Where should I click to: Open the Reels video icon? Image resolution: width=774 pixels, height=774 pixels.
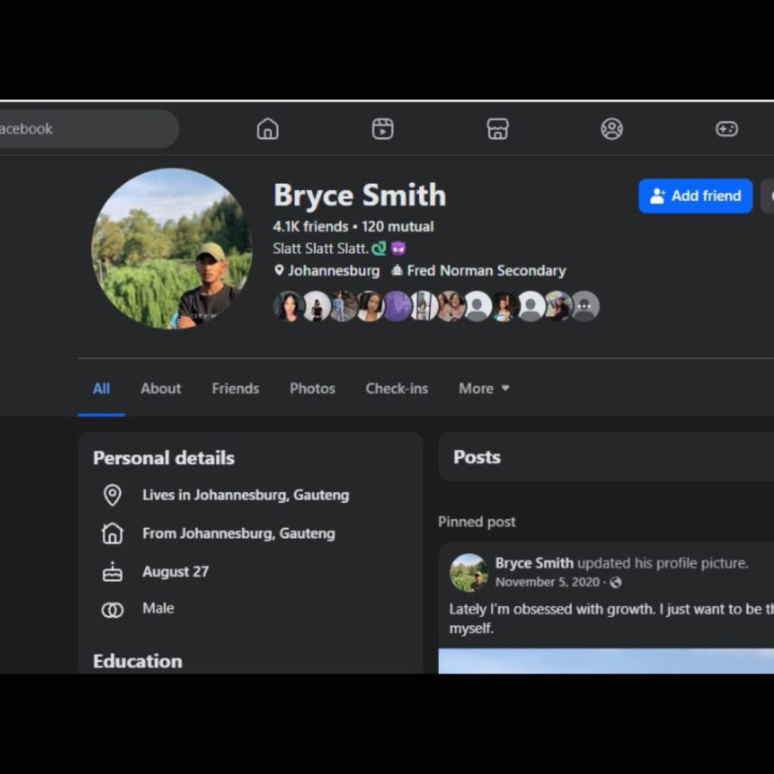tap(382, 129)
